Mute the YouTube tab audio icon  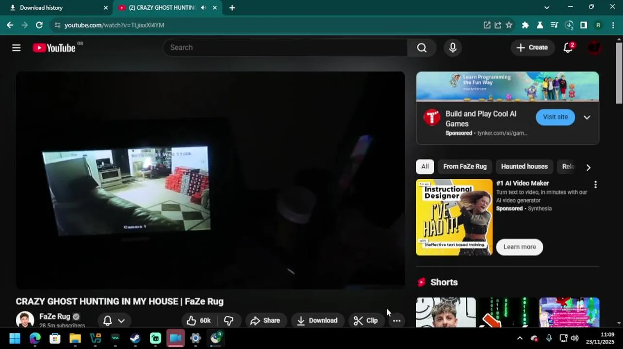pyautogui.click(x=203, y=8)
